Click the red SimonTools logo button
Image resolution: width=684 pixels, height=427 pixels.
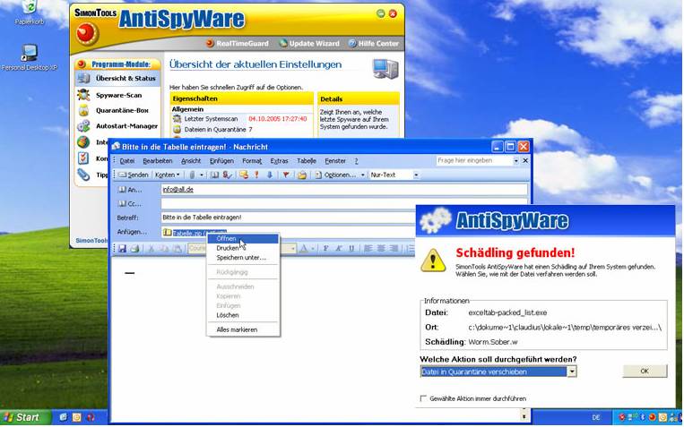pyautogui.click(x=87, y=33)
